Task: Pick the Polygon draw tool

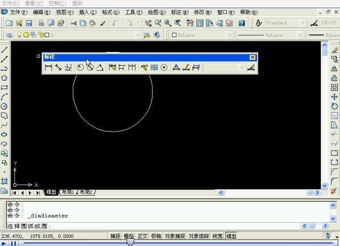Action: tap(4, 78)
